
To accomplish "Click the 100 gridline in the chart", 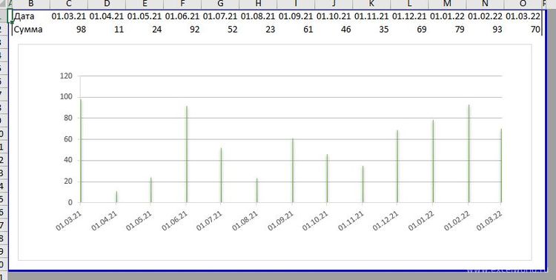I will (x=291, y=97).
